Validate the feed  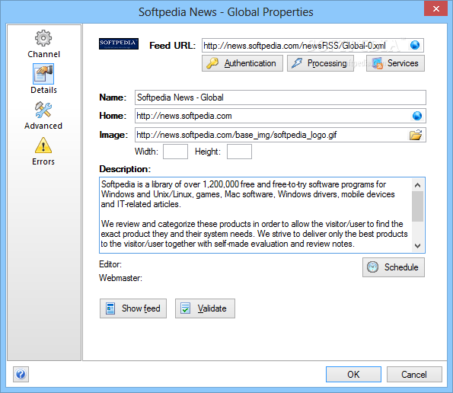205,308
